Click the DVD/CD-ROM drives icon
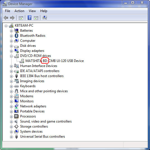Screen dimensions: 150x150 click(x=17, y=56)
